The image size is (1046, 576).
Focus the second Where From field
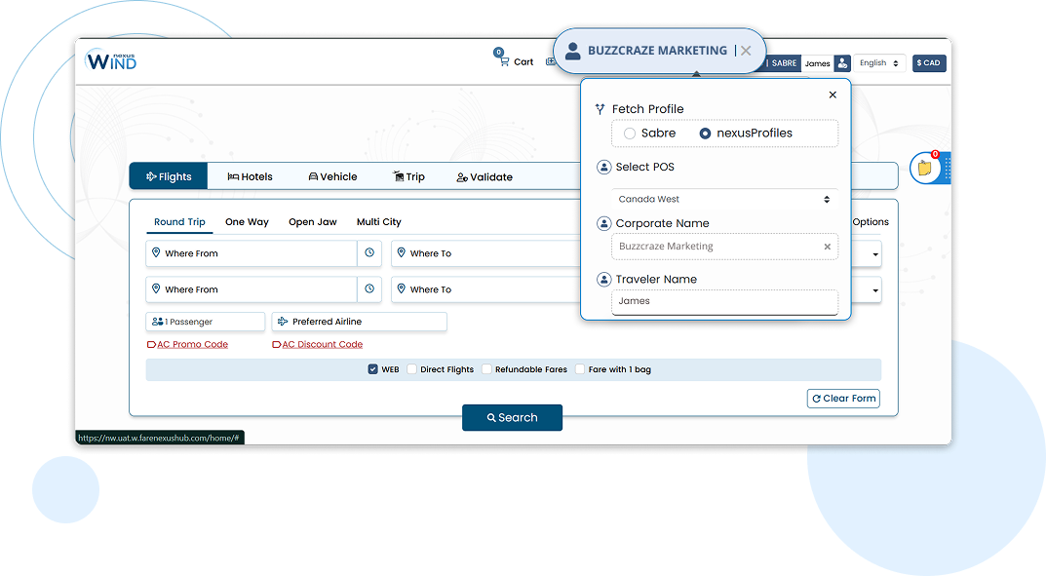coord(252,289)
